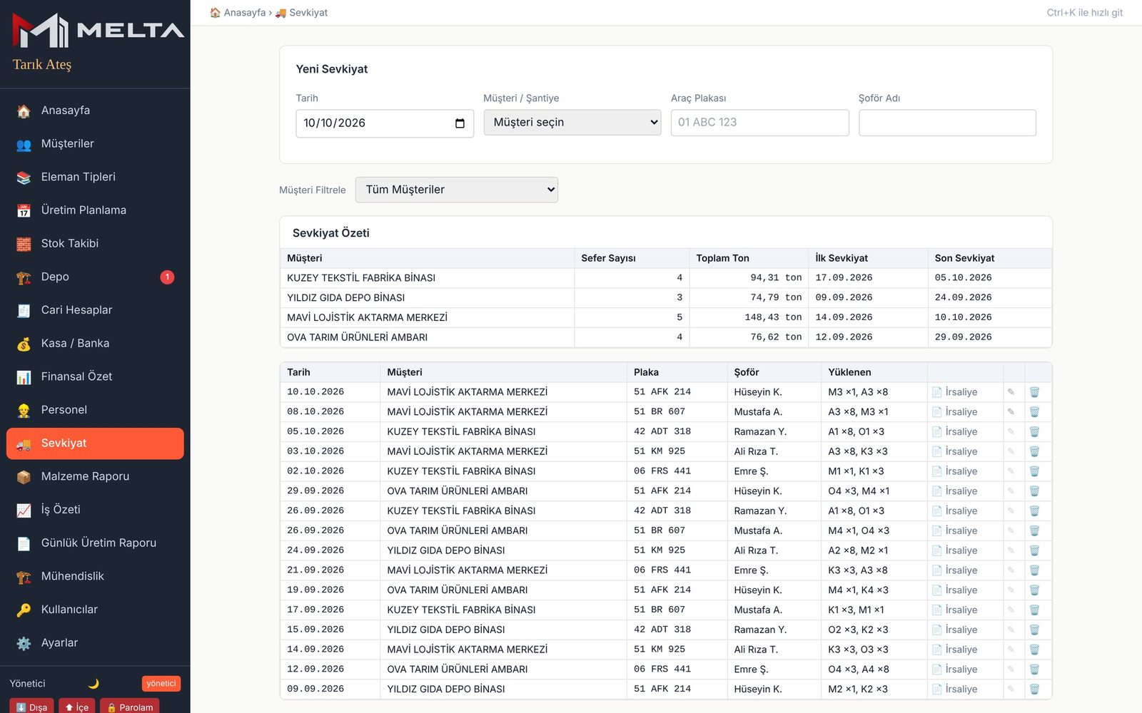Delete the 05.10.2026 shipment trash icon
This screenshot has height=713, width=1142.
pos(1034,431)
